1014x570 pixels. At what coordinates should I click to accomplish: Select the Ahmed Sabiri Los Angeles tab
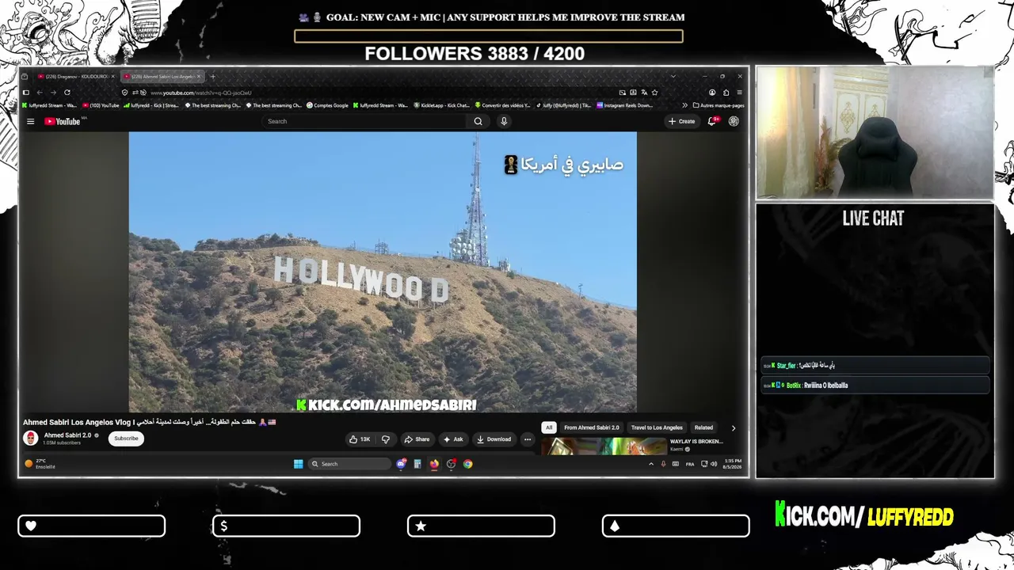click(x=162, y=77)
